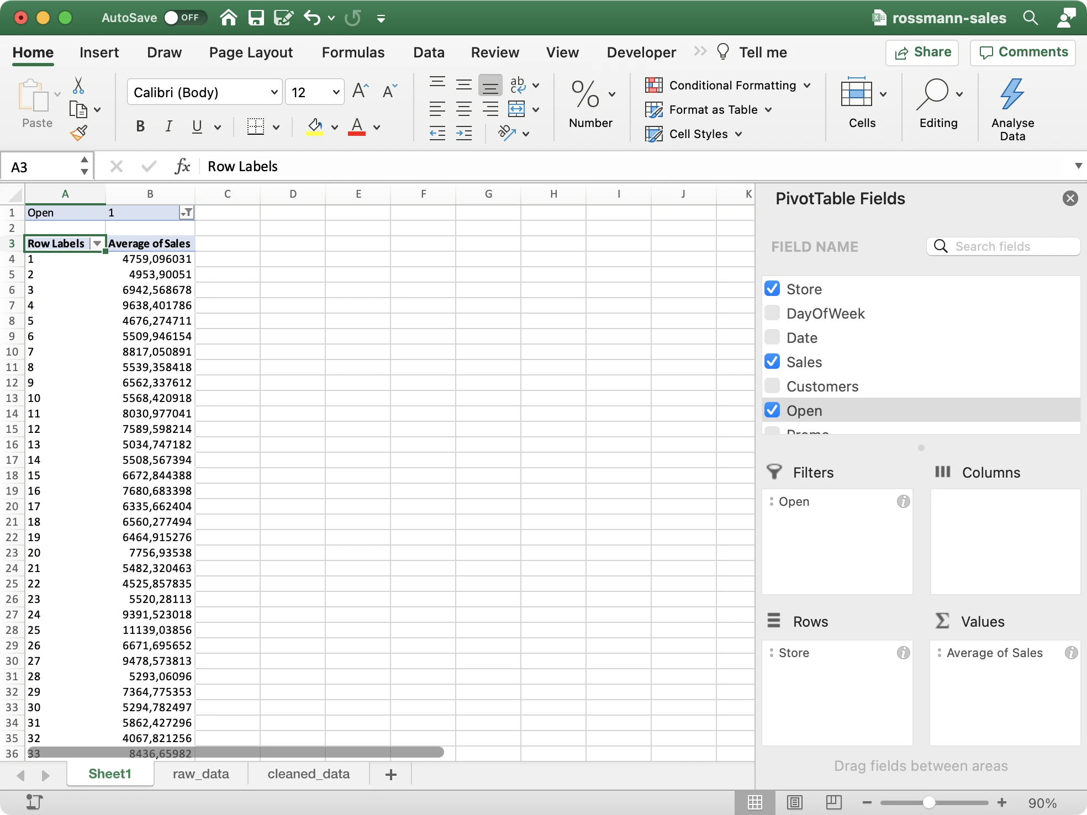
Task: Open the Analyse Data pane
Action: [x=1012, y=105]
